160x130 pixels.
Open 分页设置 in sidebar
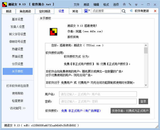(x=18, y=64)
